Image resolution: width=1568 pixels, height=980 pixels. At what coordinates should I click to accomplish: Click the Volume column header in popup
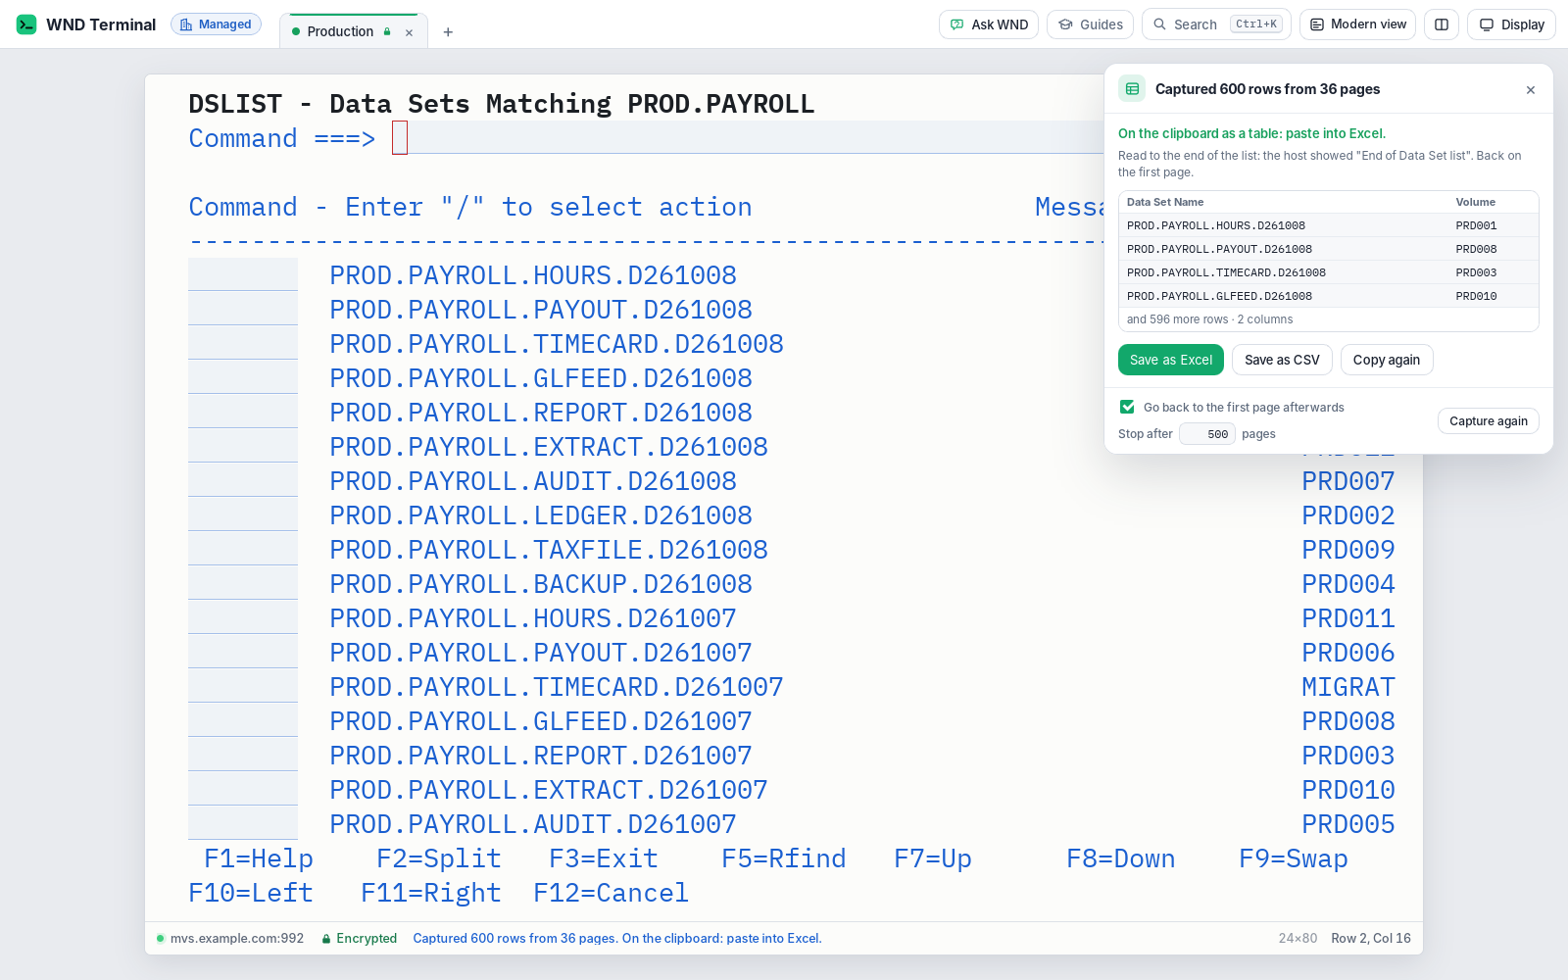pyautogui.click(x=1475, y=202)
